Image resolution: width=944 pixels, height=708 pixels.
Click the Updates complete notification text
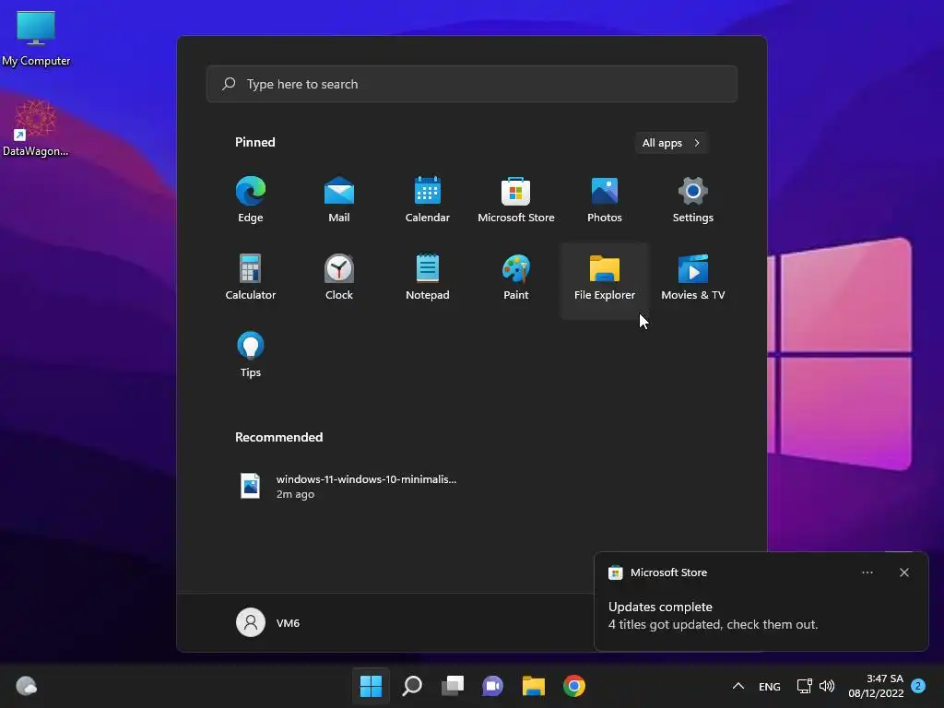pyautogui.click(x=660, y=607)
